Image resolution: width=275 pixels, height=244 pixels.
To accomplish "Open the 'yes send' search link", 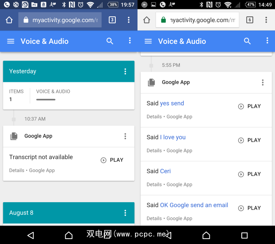I will (172, 103).
